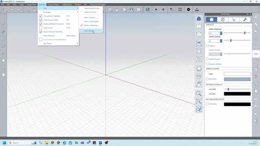Open the Line Color black swatch

(237, 94)
